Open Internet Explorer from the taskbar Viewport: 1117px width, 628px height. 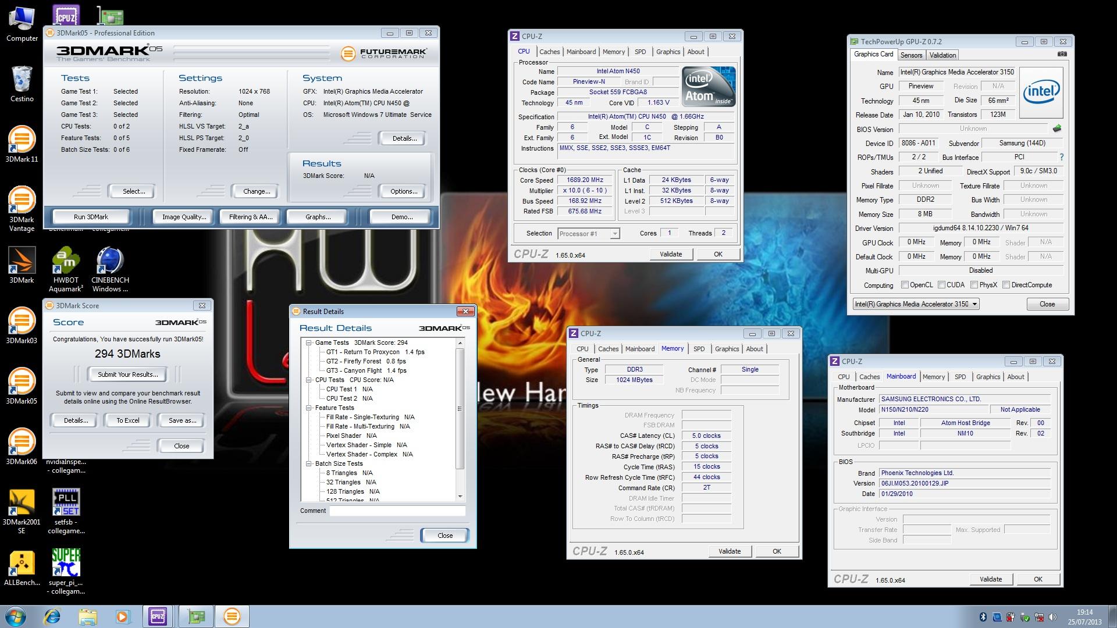tap(52, 616)
